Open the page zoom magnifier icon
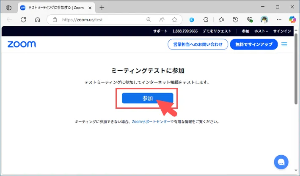The image size is (300, 176). coord(149,19)
